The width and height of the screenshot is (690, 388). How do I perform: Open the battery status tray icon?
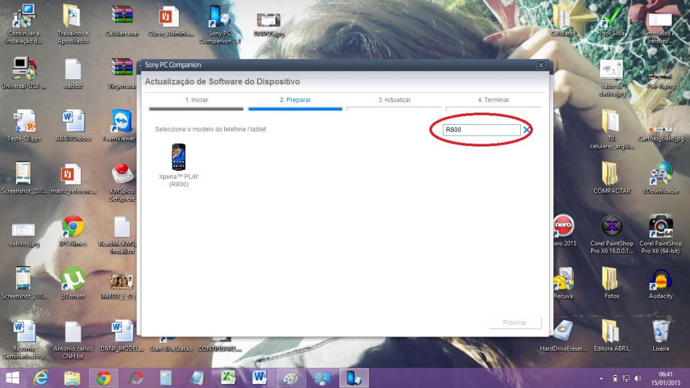(x=615, y=378)
